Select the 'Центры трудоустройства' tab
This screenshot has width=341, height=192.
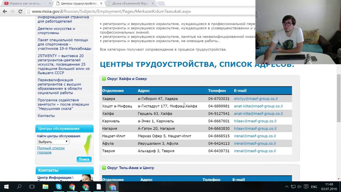pyautogui.click(x=79, y=3)
